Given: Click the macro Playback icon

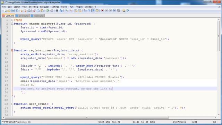Looking at the screenshot, I should tap(110, 11).
